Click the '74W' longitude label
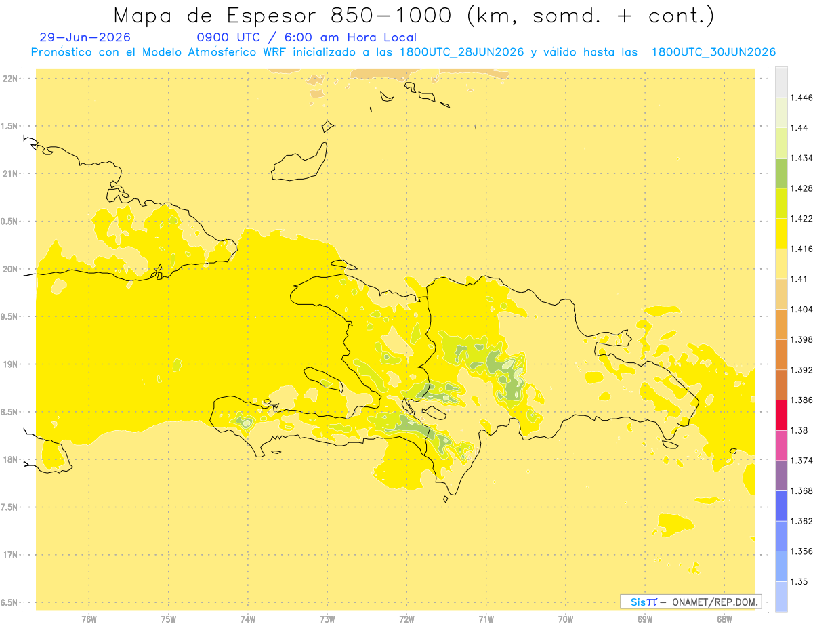This screenshot has width=813, height=628. tap(248, 619)
